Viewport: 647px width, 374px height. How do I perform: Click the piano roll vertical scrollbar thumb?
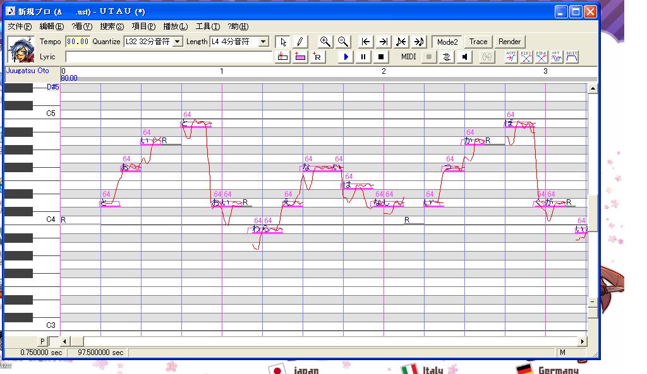click(593, 213)
